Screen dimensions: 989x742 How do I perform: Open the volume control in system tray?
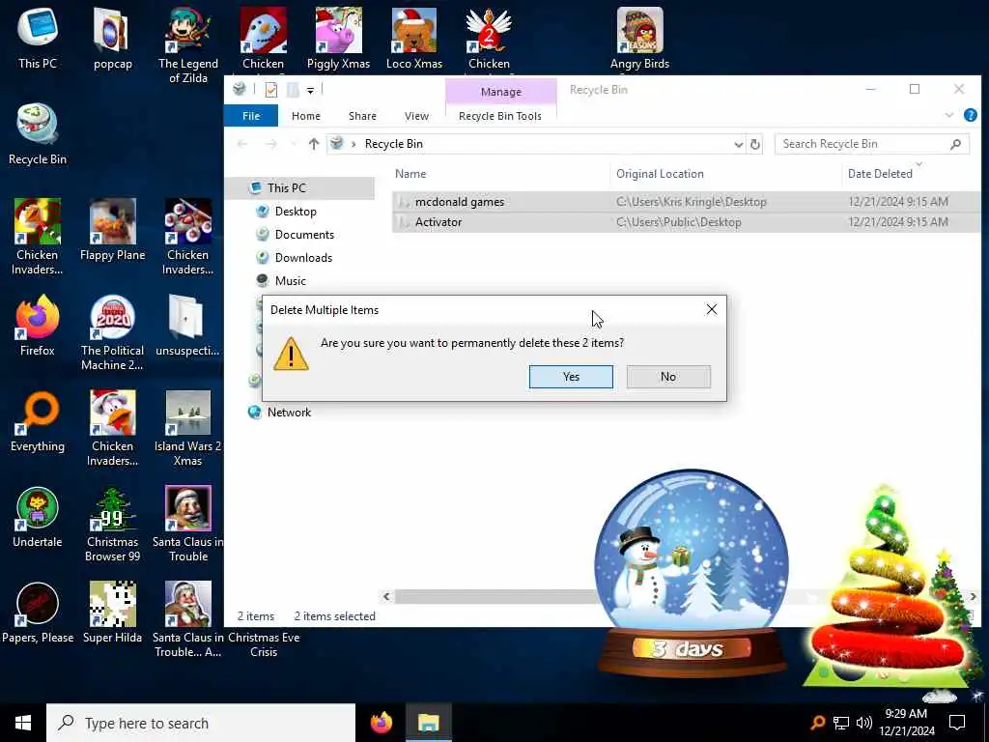pyautogui.click(x=864, y=723)
